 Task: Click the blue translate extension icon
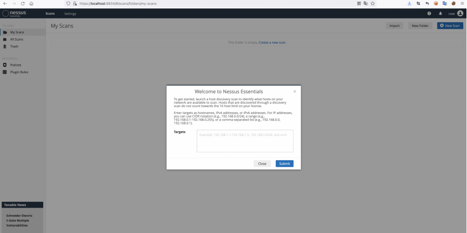[x=445, y=4]
